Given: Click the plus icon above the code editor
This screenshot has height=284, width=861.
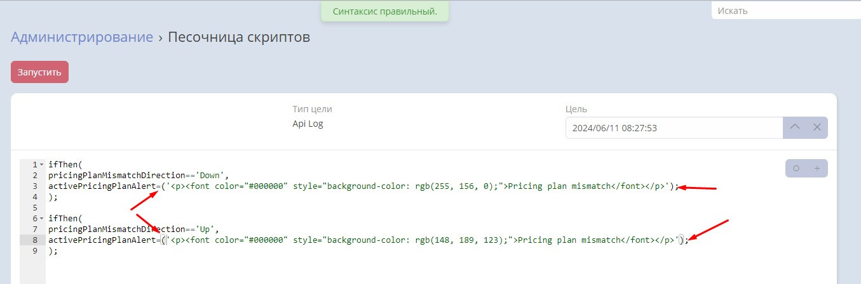Looking at the screenshot, I should [x=817, y=169].
